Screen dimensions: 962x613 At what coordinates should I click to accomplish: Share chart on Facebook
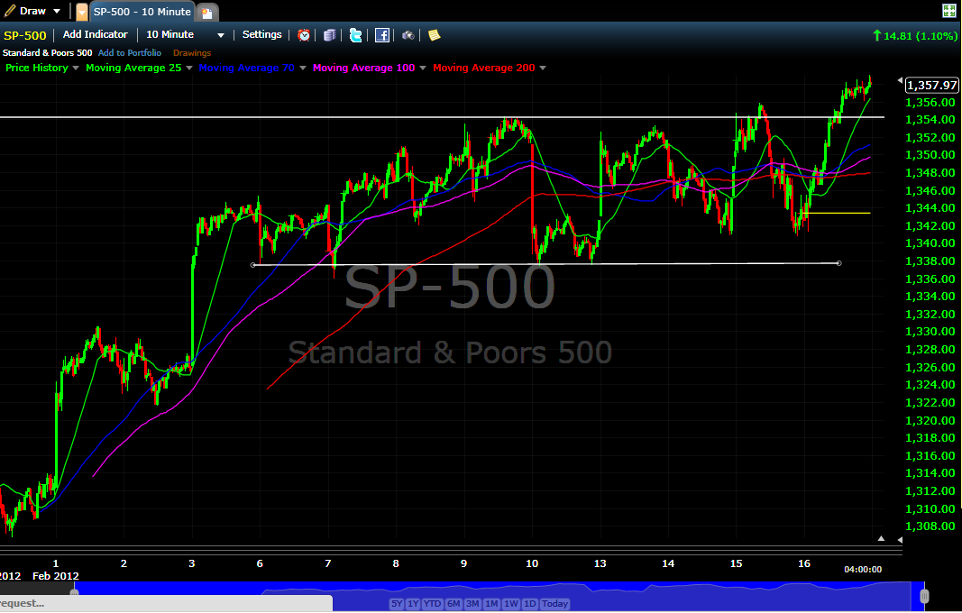tap(382, 35)
